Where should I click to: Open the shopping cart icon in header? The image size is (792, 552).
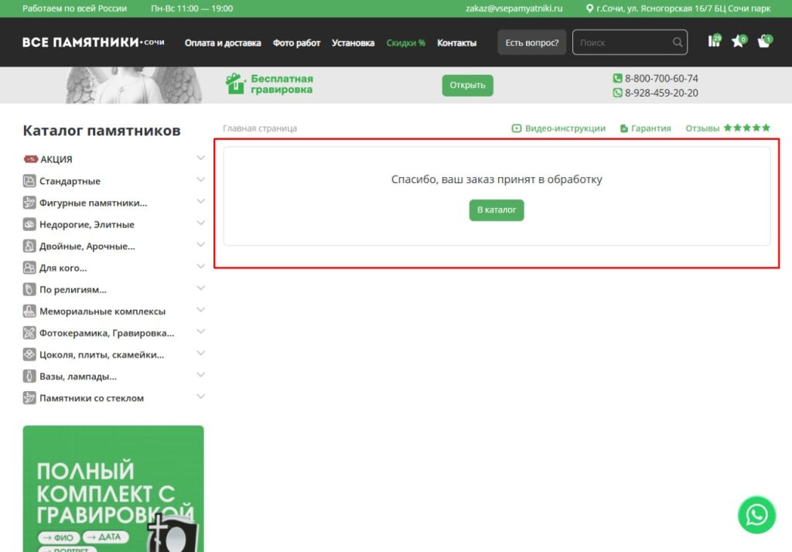point(763,42)
